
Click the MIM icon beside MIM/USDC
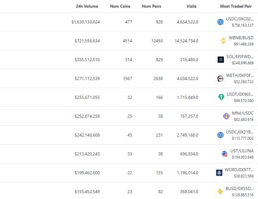click(226, 116)
